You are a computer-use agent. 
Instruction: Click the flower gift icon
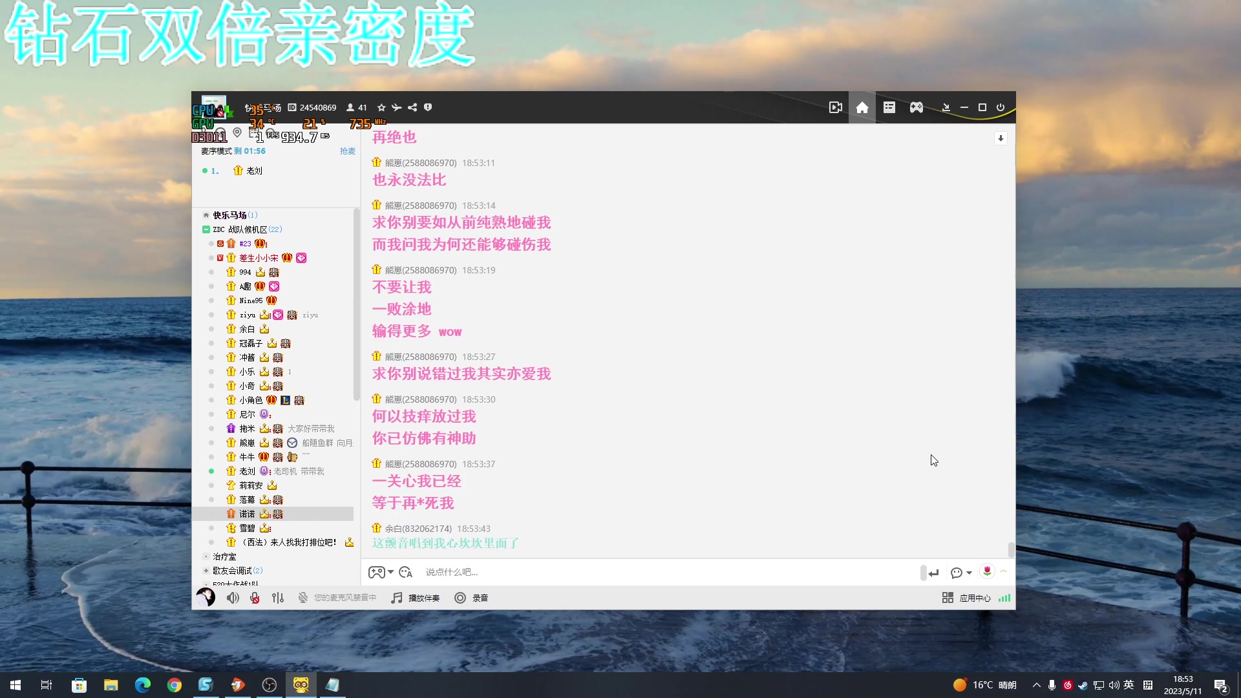(x=987, y=571)
